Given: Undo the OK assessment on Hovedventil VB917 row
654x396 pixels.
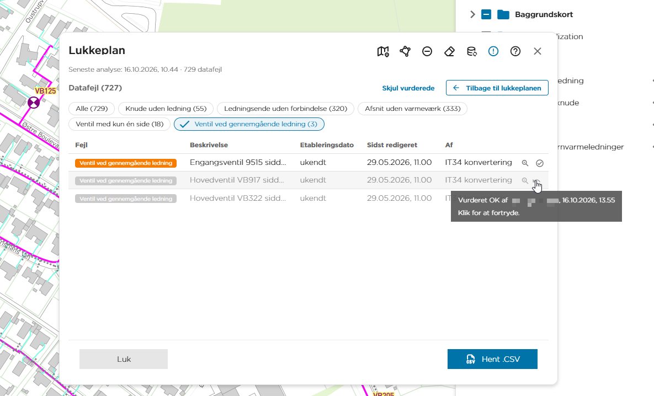Looking at the screenshot, I should (537, 182).
